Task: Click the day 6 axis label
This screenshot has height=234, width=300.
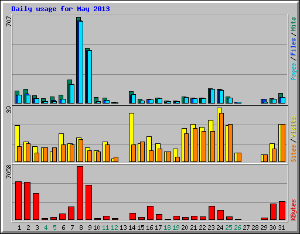Action: coord(63,228)
